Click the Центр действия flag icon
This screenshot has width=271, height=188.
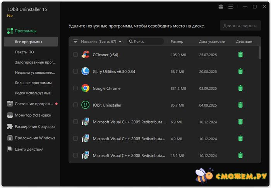[x=10, y=149]
